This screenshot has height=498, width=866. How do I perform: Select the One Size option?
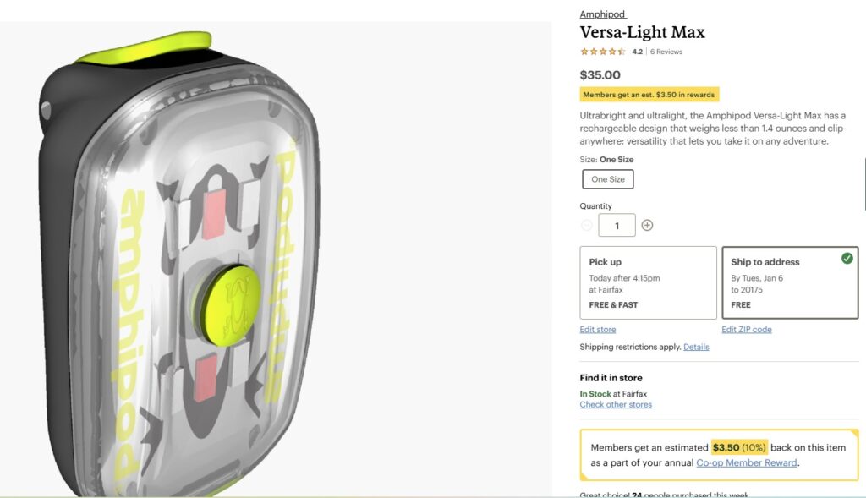(608, 179)
